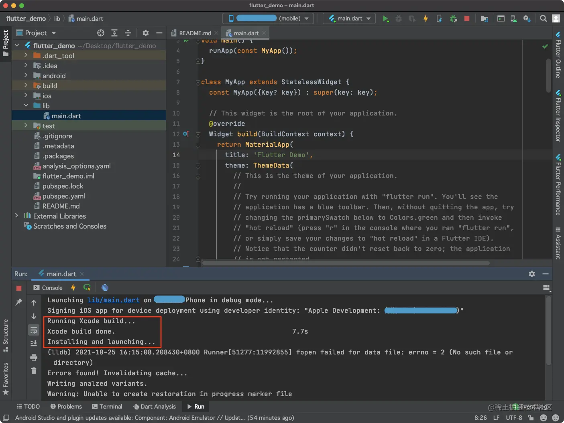Stop the running app from the top toolbar
This screenshot has height=423, width=564.
(467, 18)
